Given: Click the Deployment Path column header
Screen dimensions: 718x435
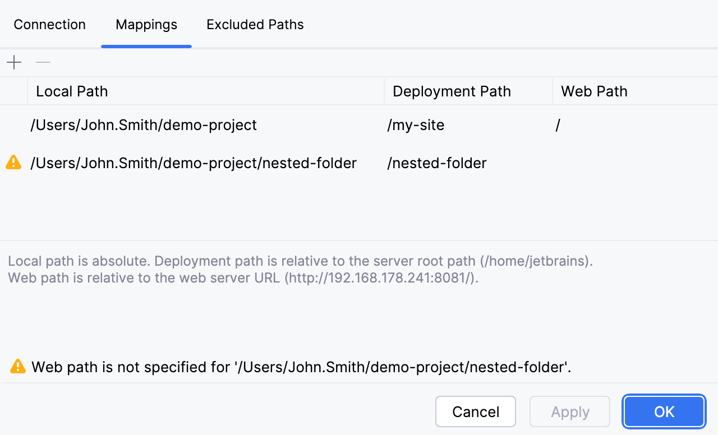Looking at the screenshot, I should (x=452, y=91).
